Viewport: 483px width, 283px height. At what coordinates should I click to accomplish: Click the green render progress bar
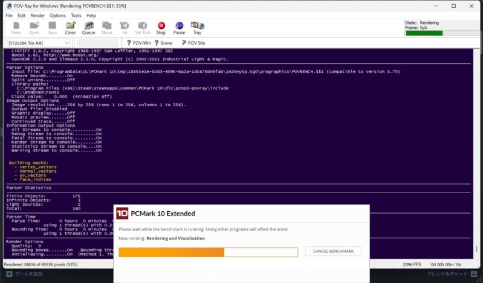(442, 33)
